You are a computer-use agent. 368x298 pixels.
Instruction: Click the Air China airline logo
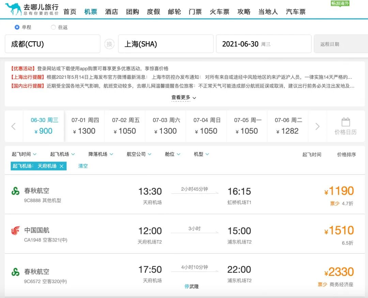pyautogui.click(x=15, y=230)
